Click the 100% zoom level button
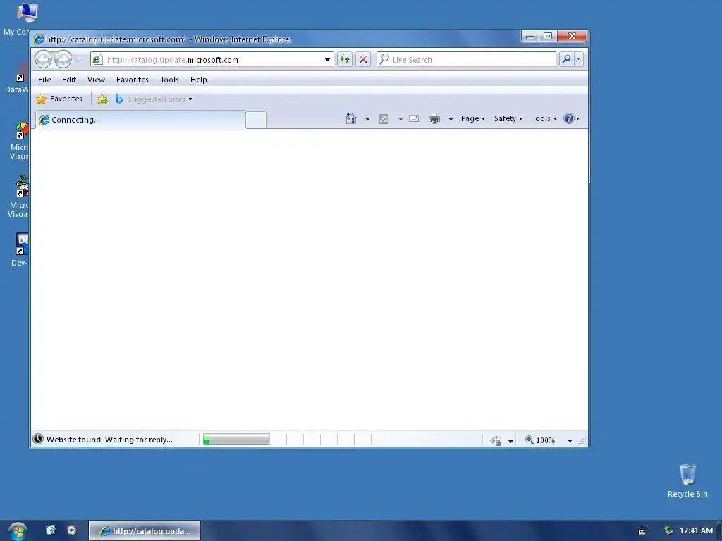 (x=540, y=440)
